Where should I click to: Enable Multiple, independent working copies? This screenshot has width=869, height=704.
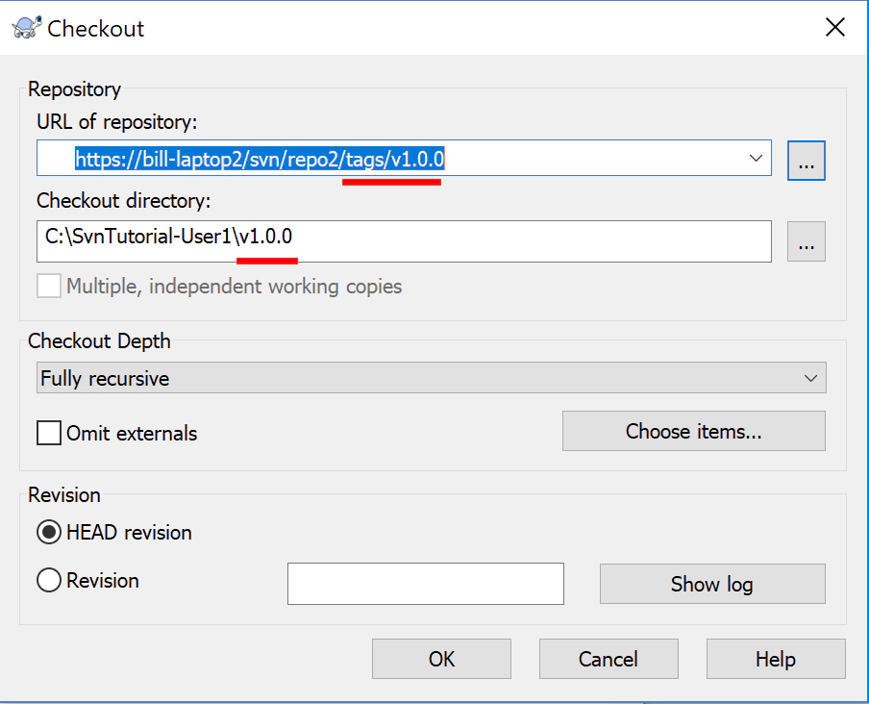tap(48, 285)
